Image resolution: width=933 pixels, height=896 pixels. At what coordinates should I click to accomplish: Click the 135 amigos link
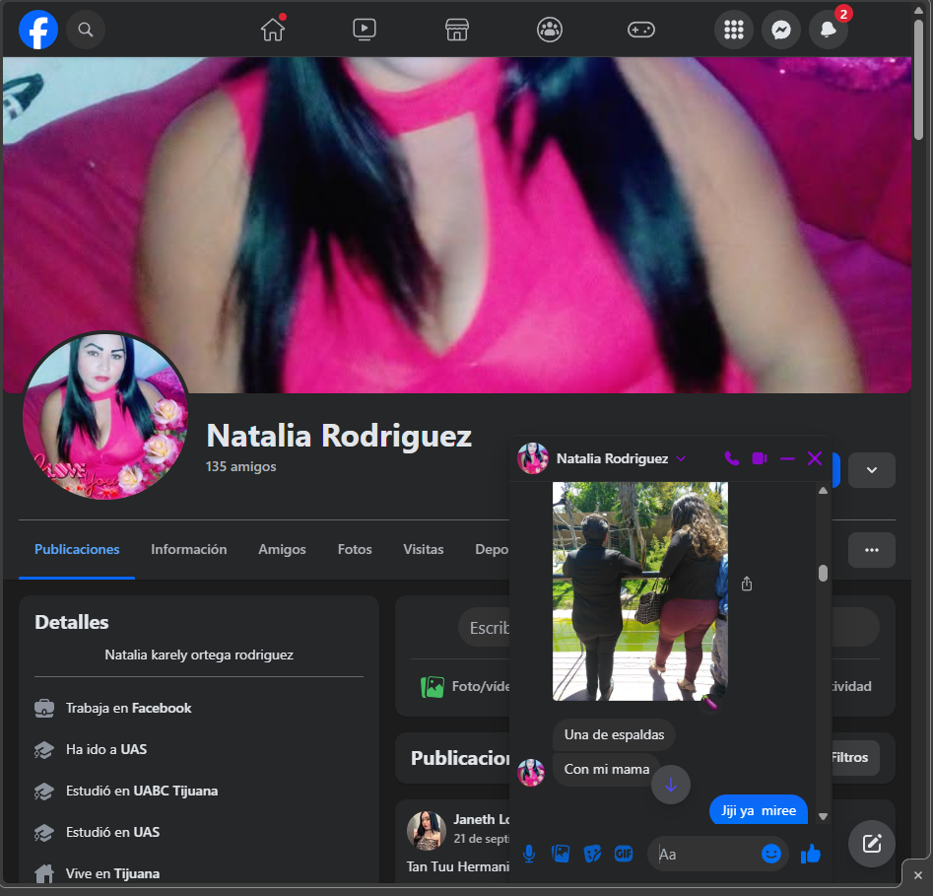(240, 466)
